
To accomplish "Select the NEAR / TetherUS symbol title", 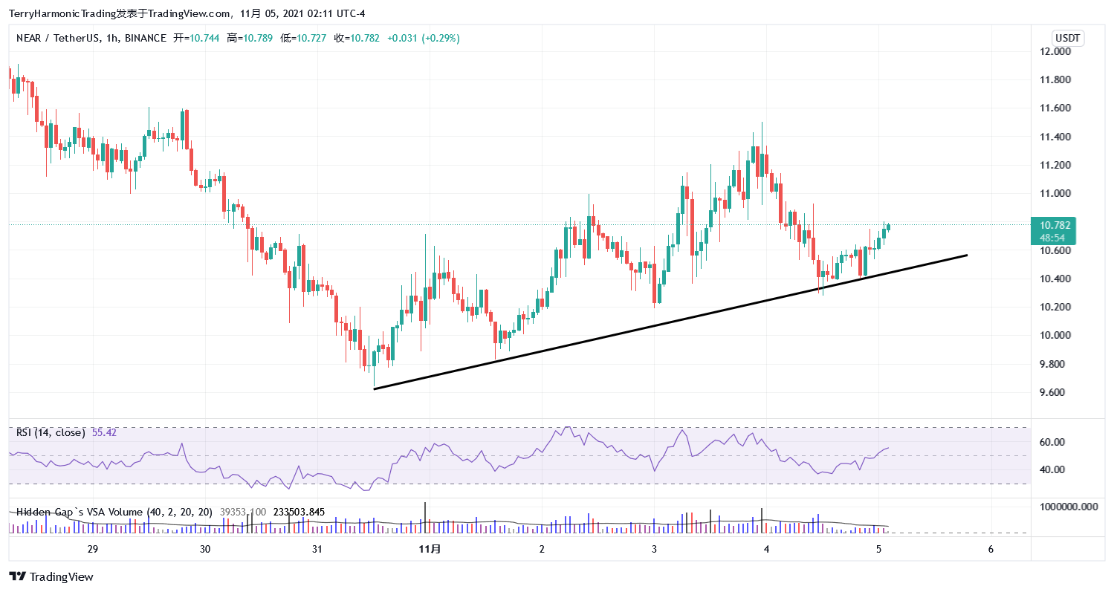I will click(x=58, y=38).
